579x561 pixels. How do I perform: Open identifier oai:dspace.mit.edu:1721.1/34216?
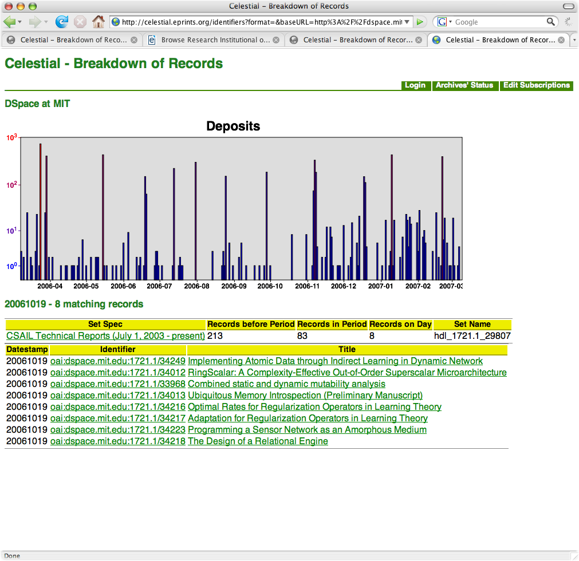tap(118, 406)
